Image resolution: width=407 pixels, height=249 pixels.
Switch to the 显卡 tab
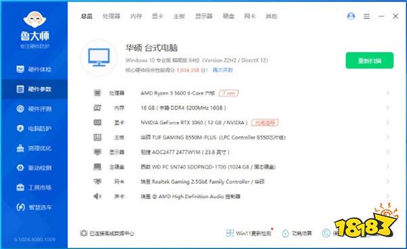(157, 16)
